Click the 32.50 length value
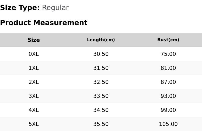202x131 pixels. click(x=101, y=82)
